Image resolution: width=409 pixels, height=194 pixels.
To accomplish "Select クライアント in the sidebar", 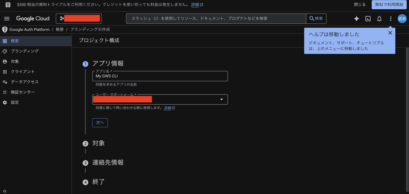I will pyautogui.click(x=36, y=71).
